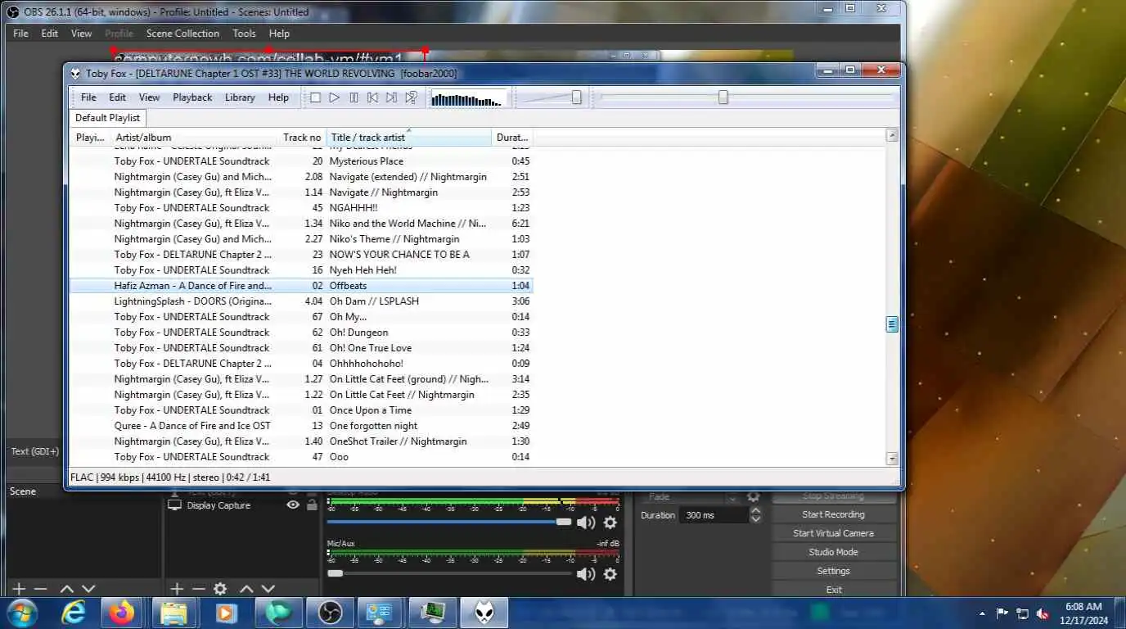Select the track "Once Upon a Time"
The image size is (1126, 629).
[301, 410]
